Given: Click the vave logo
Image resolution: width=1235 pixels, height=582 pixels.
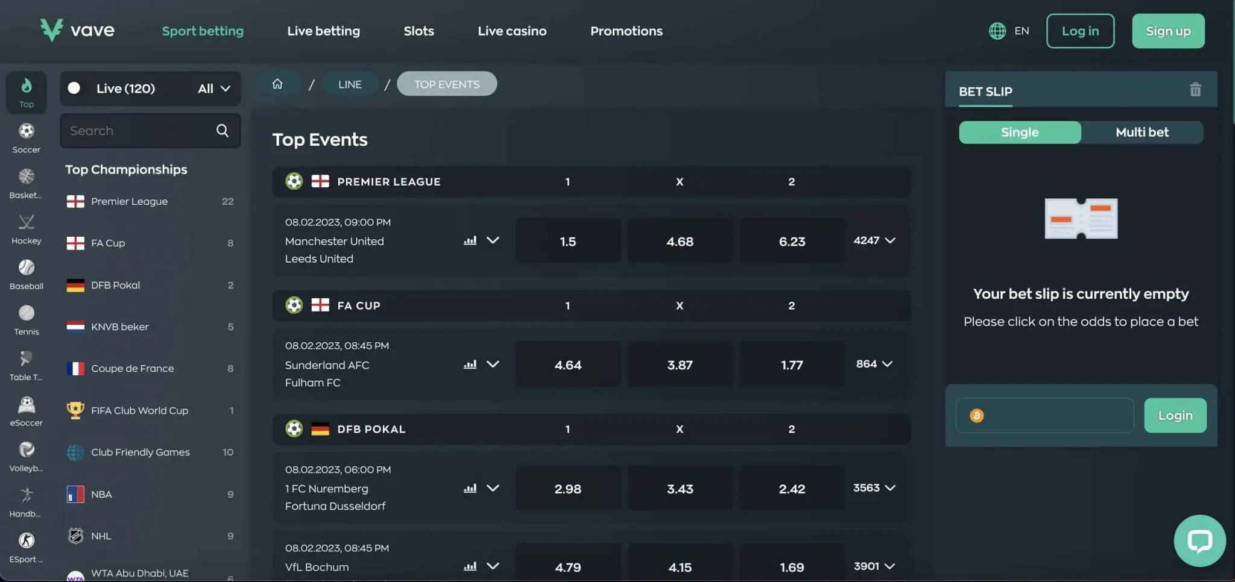Looking at the screenshot, I should [x=77, y=30].
